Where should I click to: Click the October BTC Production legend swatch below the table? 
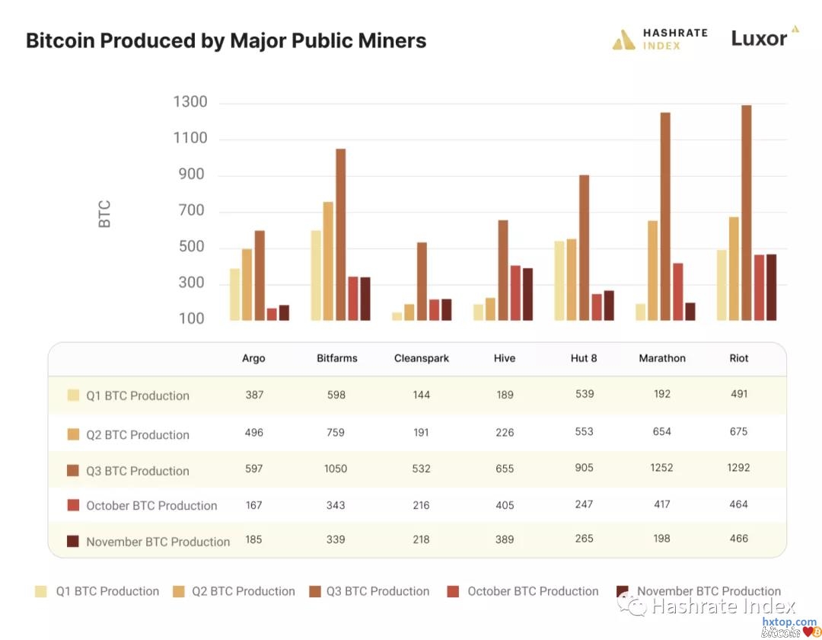click(x=454, y=591)
